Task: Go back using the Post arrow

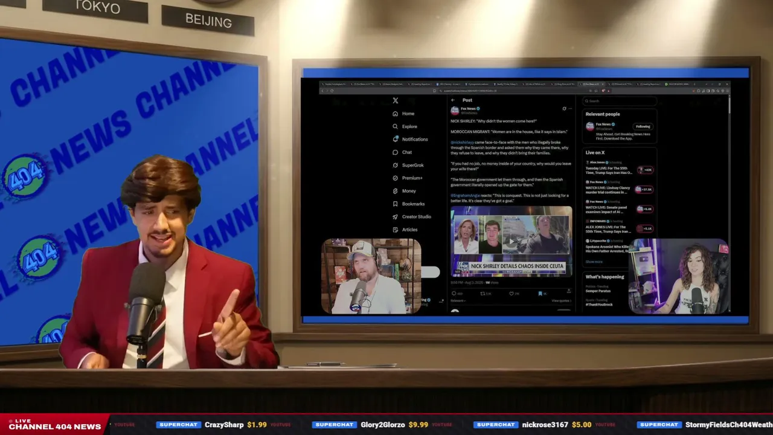Action: [453, 100]
